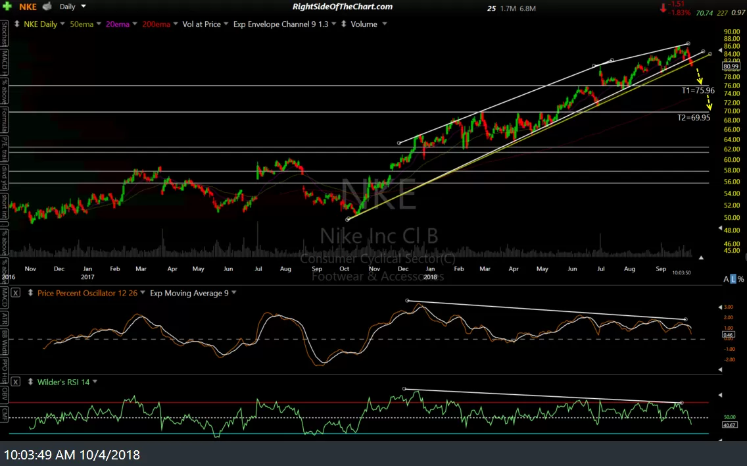Select the MACD H sidebar tab
Screen dimensions: 747x466
coord(5,62)
